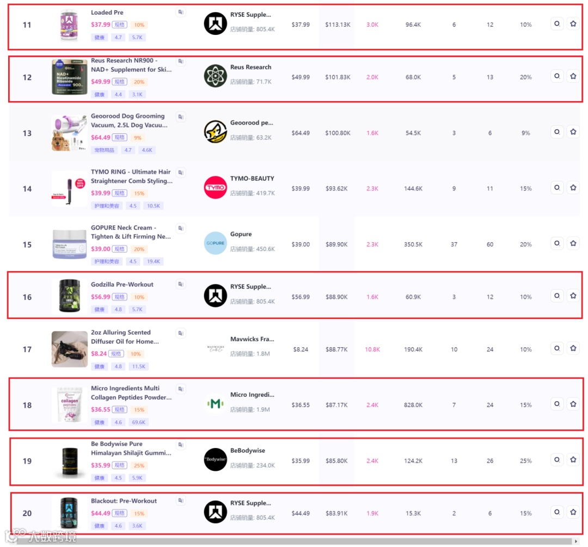This screenshot has height=547, width=588.
Task: Click the 护理和美容 tag under TYMO RING
Action: point(107,206)
